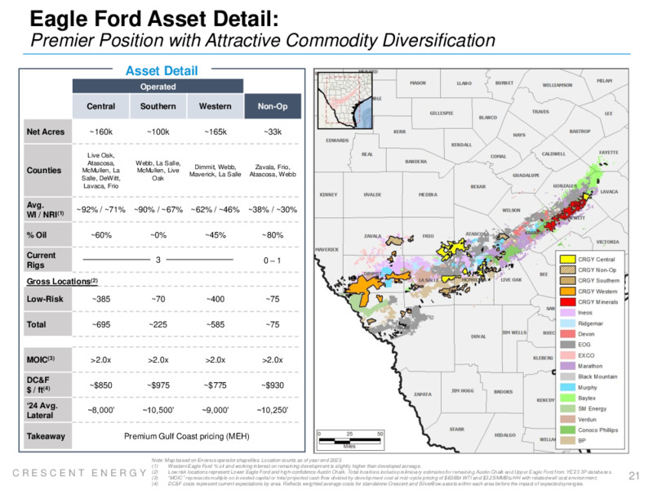Viewport: 653px width, 490px height.
Task: Click the ~$775 Western DC&F value
Action: tap(215, 385)
